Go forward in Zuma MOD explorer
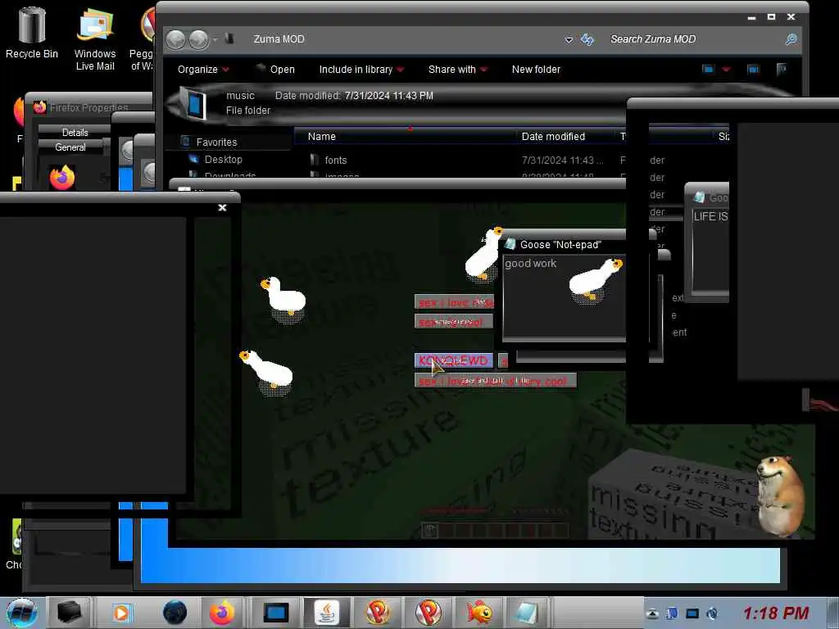839x629 pixels. tap(199, 39)
